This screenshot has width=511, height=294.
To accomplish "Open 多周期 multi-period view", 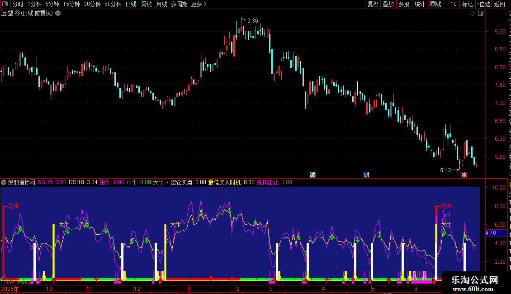I will coord(179,4).
